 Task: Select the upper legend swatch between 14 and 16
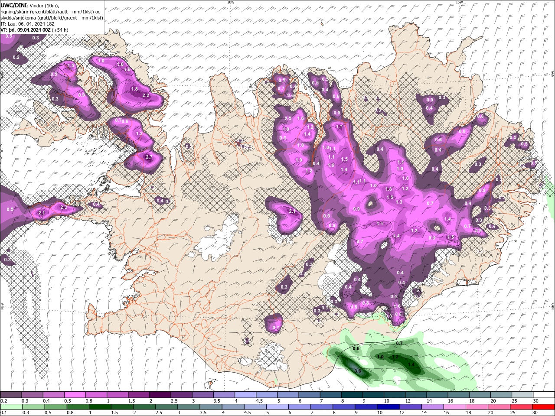(437, 395)
